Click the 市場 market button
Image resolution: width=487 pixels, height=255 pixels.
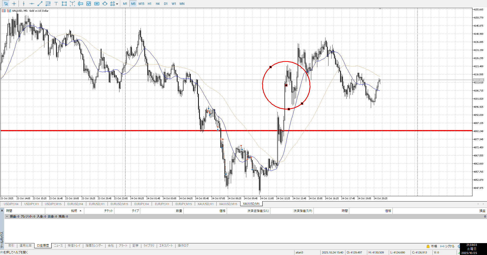432,246
